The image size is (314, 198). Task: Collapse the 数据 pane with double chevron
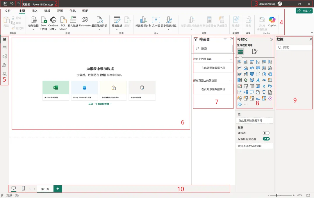click(311, 39)
